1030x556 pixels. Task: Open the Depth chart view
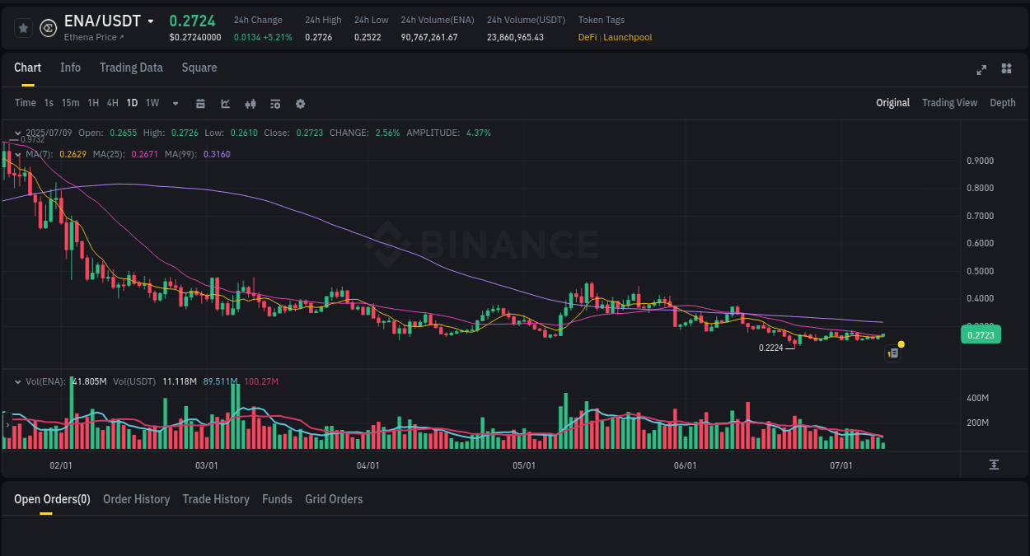pos(1003,103)
